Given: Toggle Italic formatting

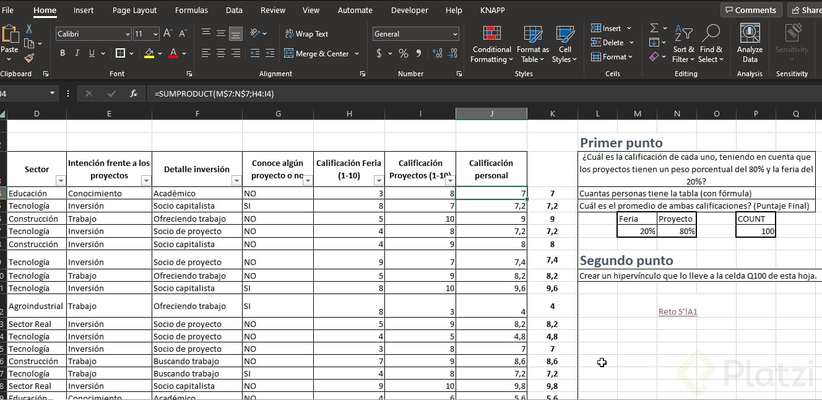Looking at the screenshot, I should tap(77, 54).
